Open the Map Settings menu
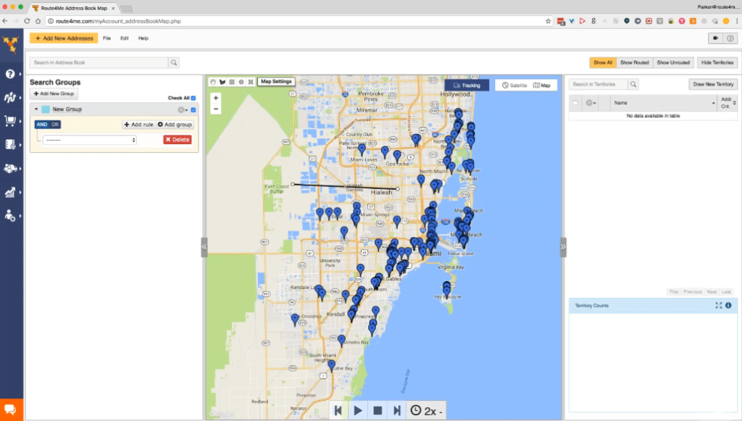 [x=276, y=81]
